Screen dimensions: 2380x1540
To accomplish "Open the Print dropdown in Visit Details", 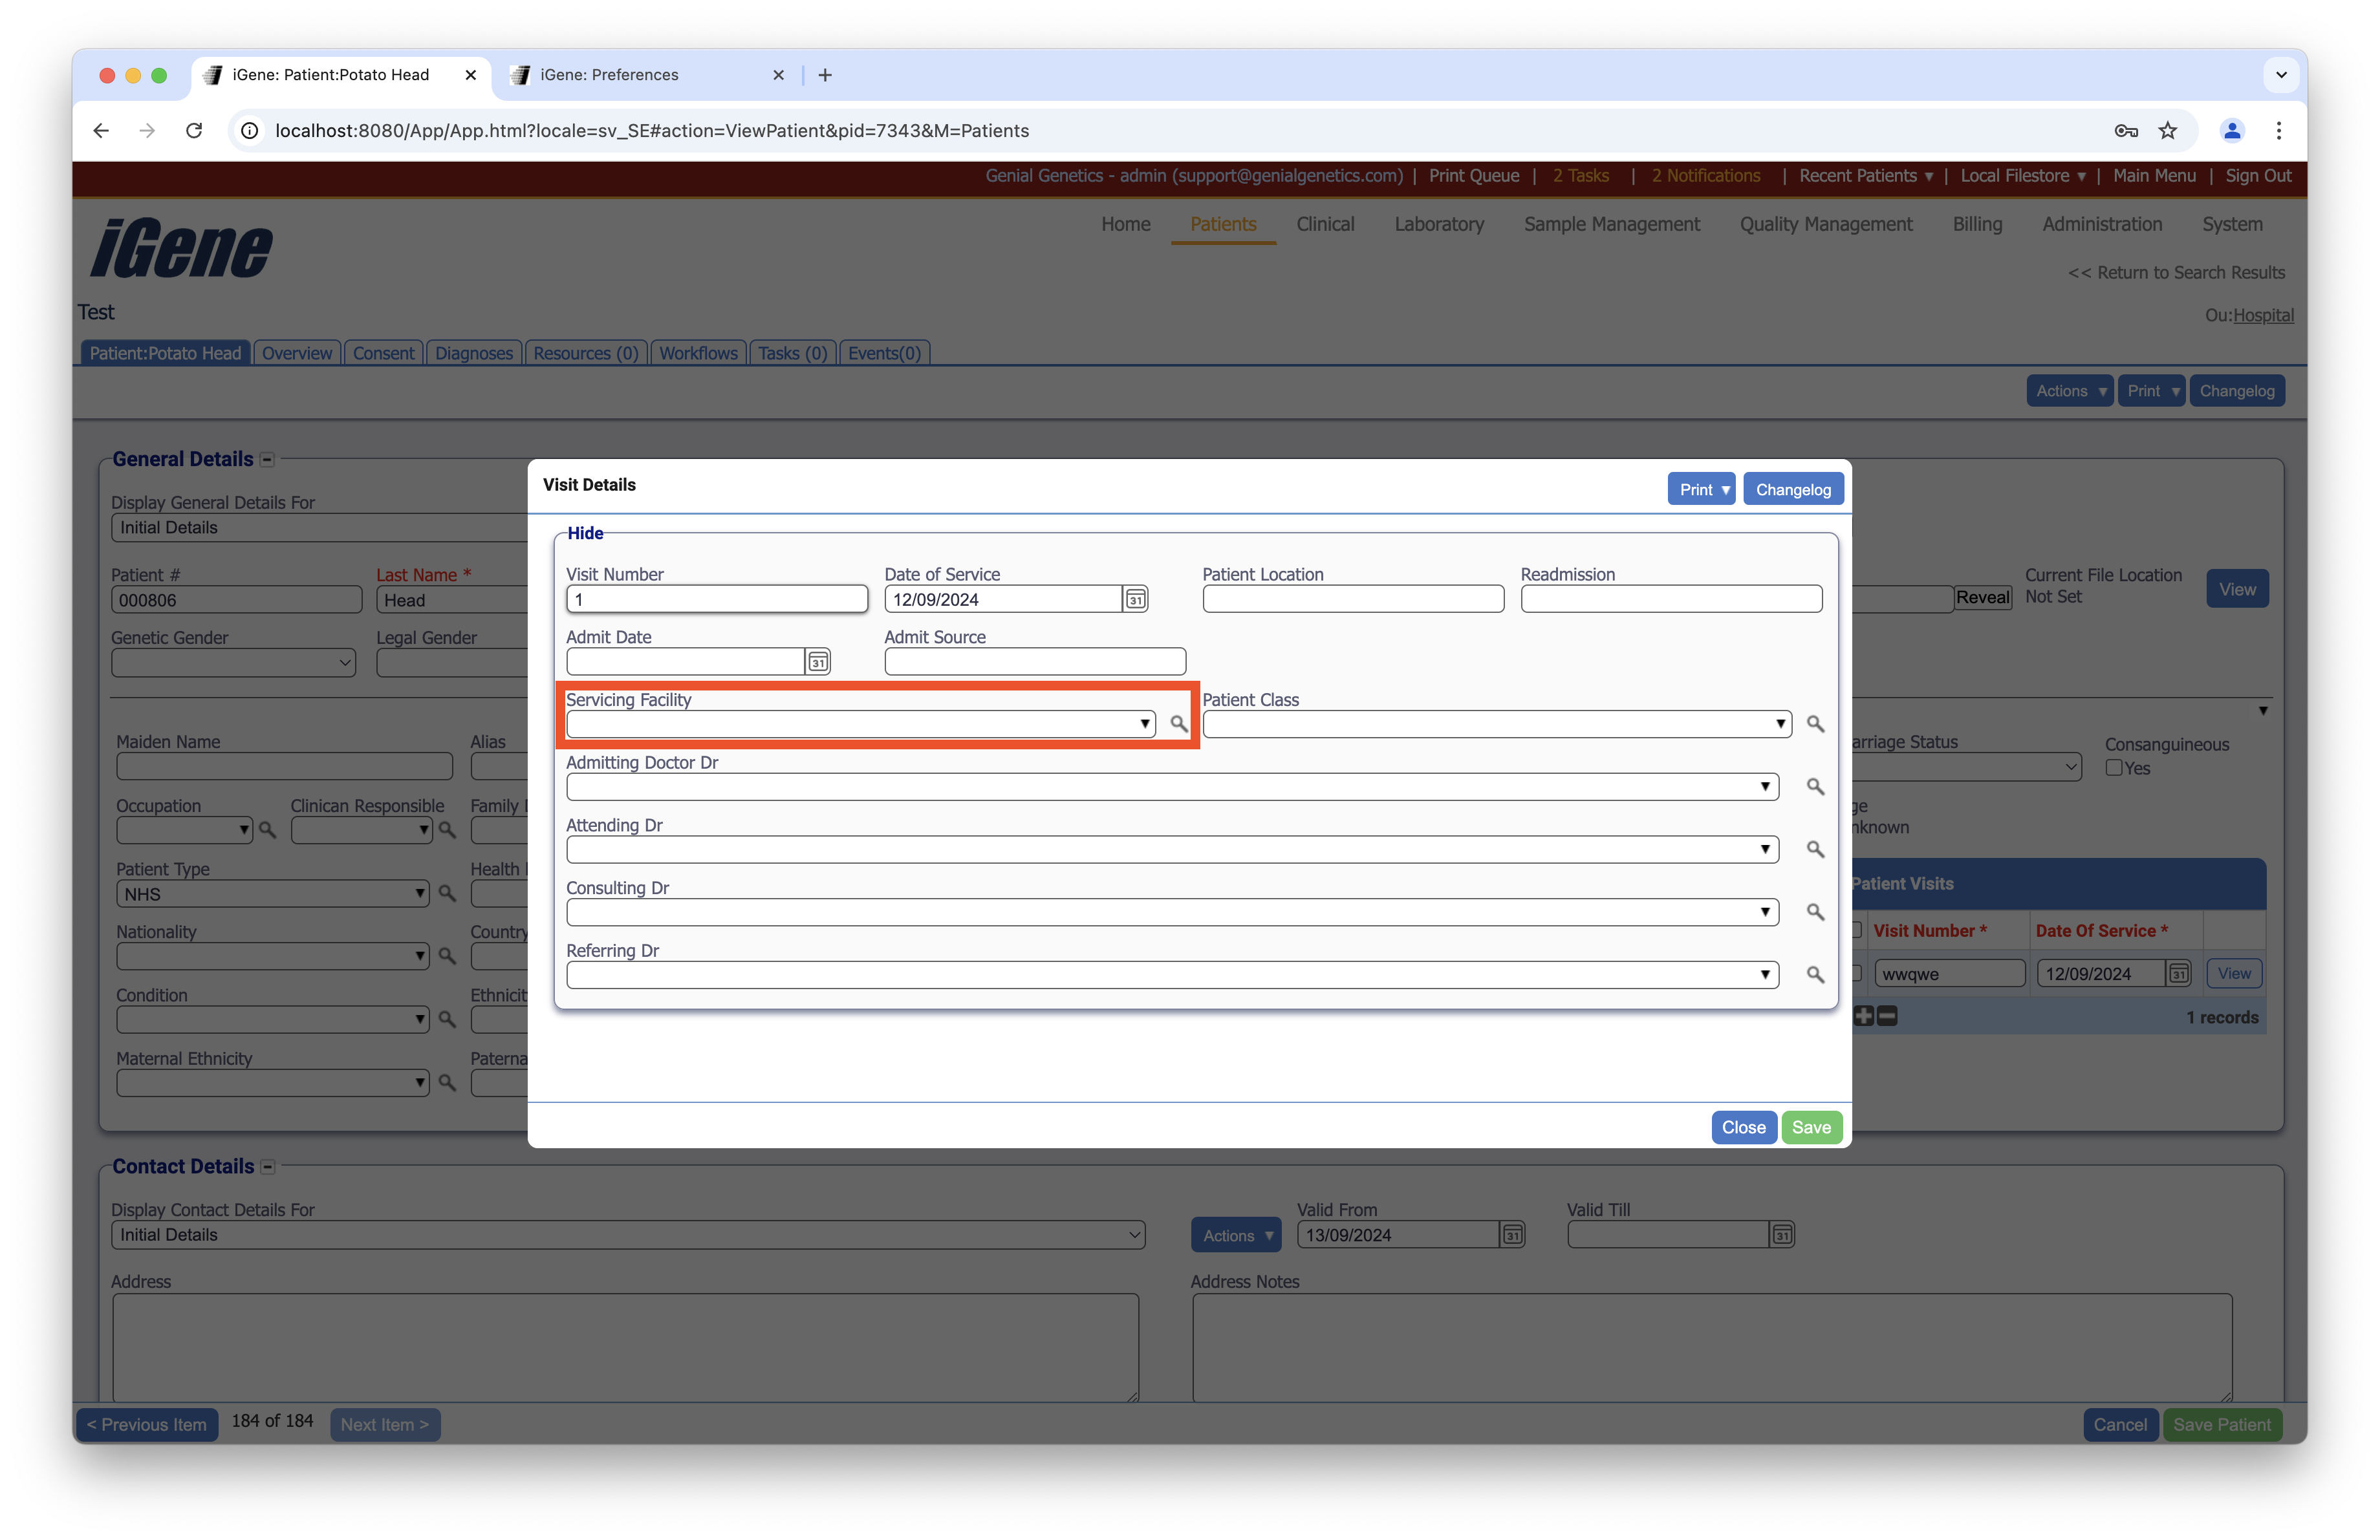I will (x=1701, y=489).
